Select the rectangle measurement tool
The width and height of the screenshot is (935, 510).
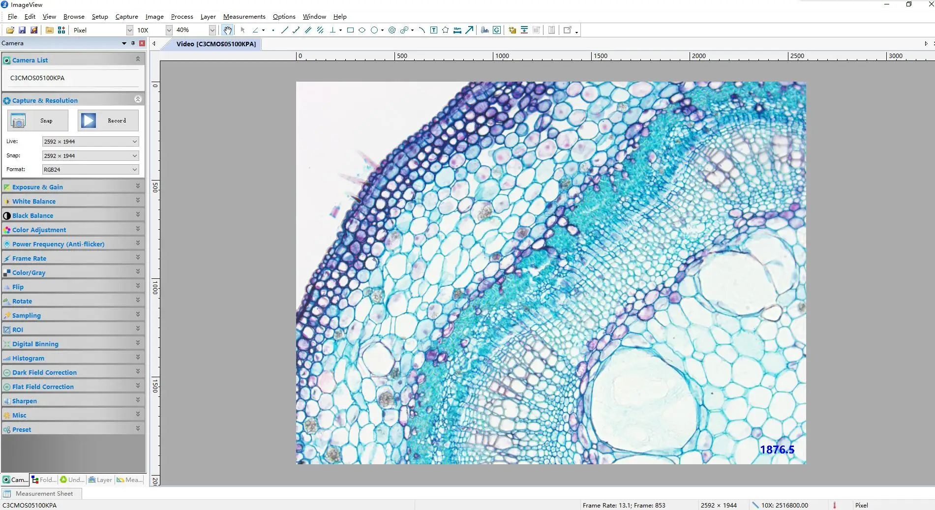click(350, 30)
